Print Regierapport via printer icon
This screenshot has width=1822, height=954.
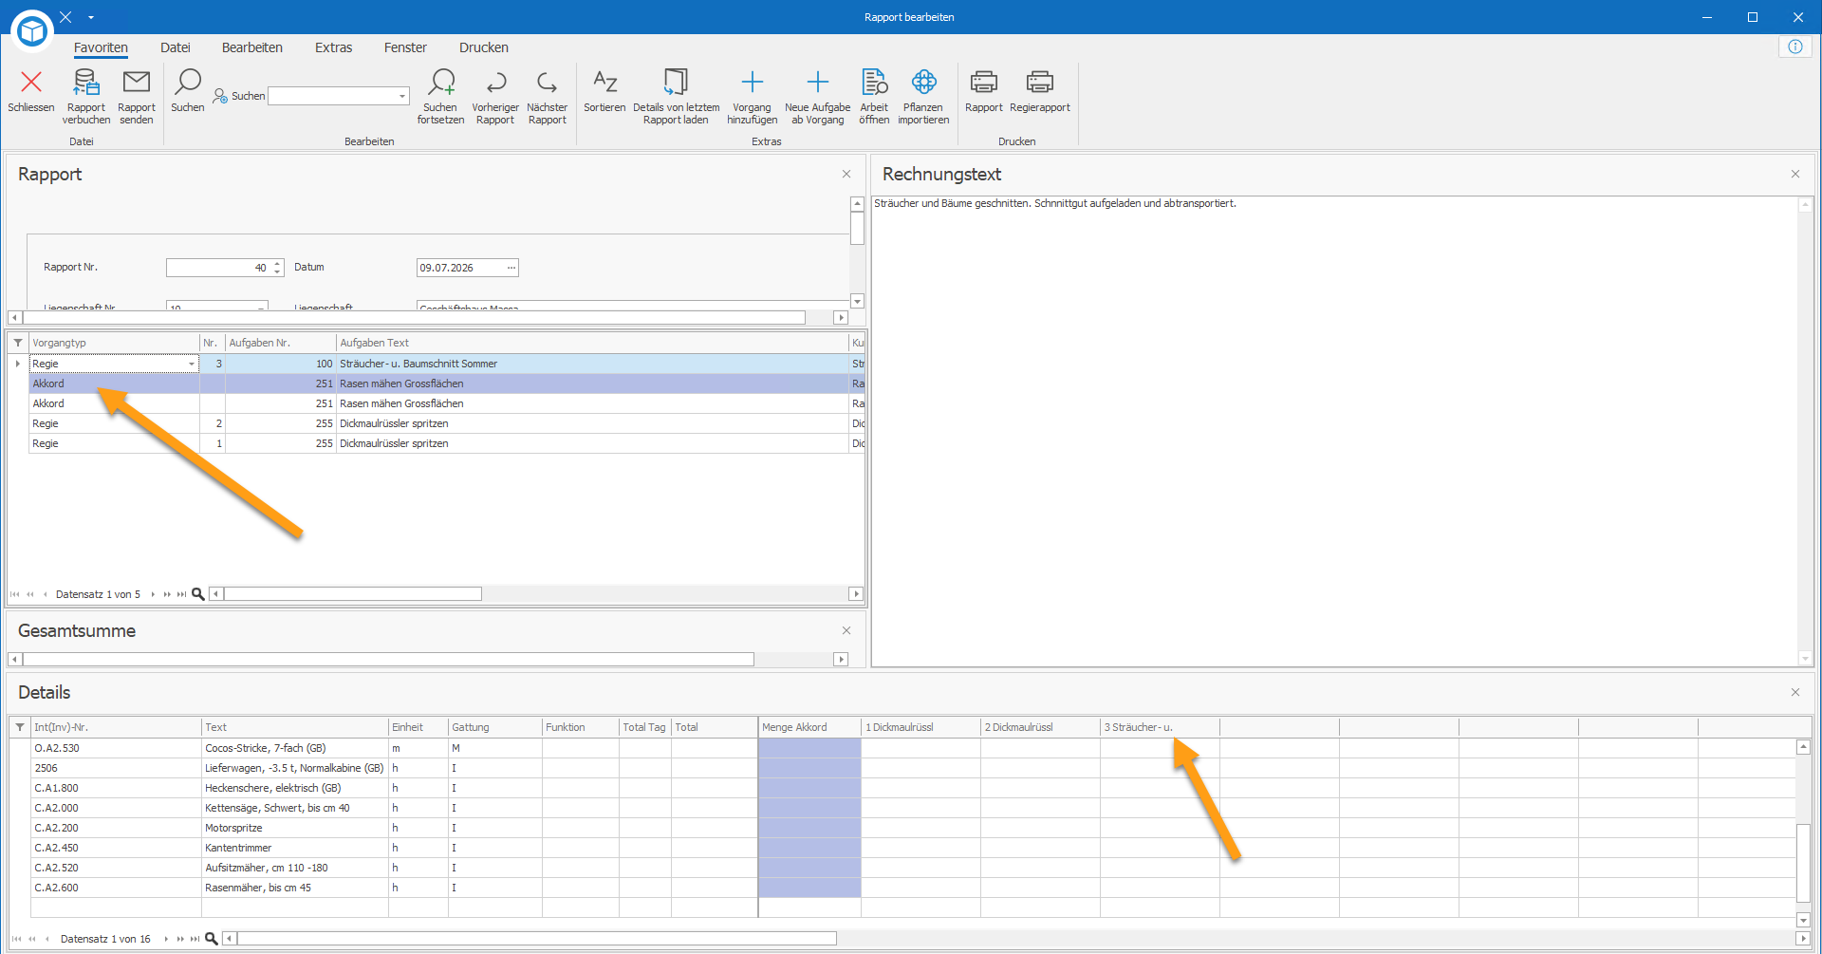[x=1040, y=83]
